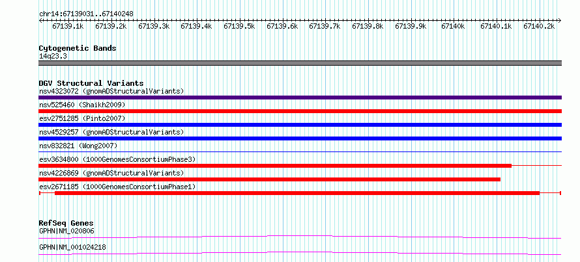The height and width of the screenshot is (262, 580).
Task: Click the 67139.9k ruler tick label
Action: (411, 26)
